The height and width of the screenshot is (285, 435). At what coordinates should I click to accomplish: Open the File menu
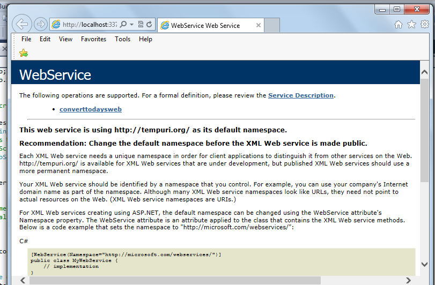(x=26, y=39)
